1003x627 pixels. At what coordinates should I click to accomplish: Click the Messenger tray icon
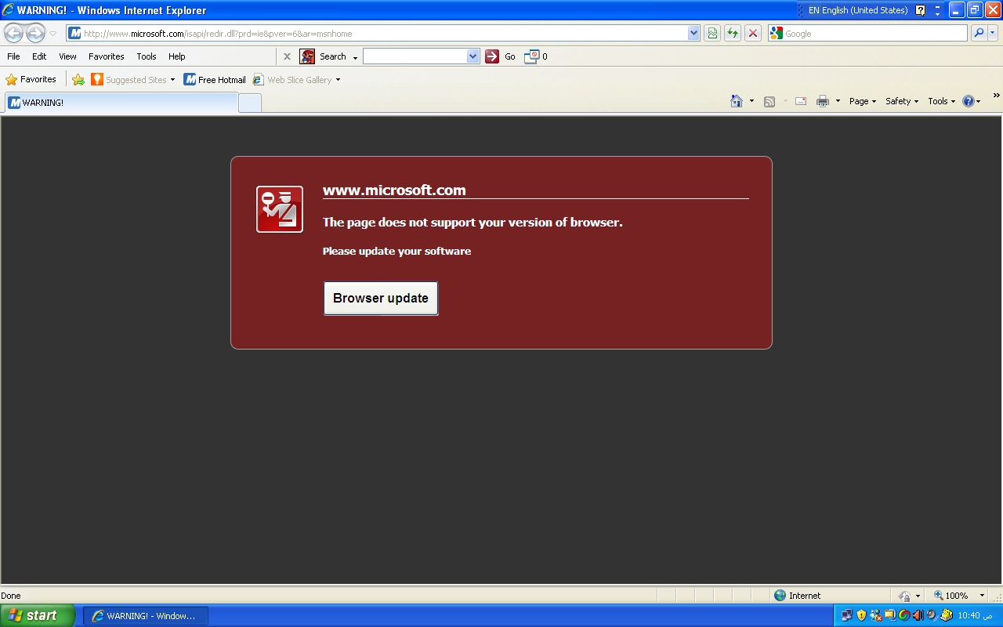[x=875, y=615]
